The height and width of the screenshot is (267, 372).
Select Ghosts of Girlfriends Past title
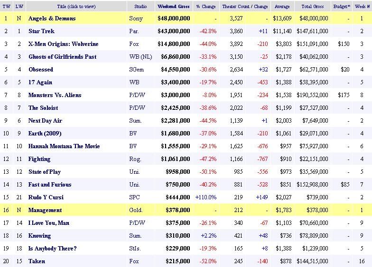point(62,57)
